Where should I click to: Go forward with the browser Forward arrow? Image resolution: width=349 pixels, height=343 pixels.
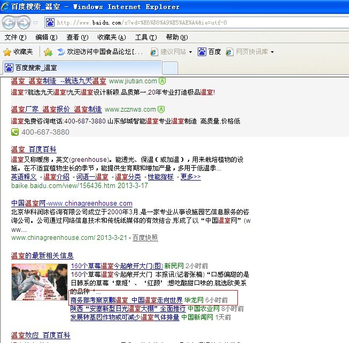coord(24,22)
